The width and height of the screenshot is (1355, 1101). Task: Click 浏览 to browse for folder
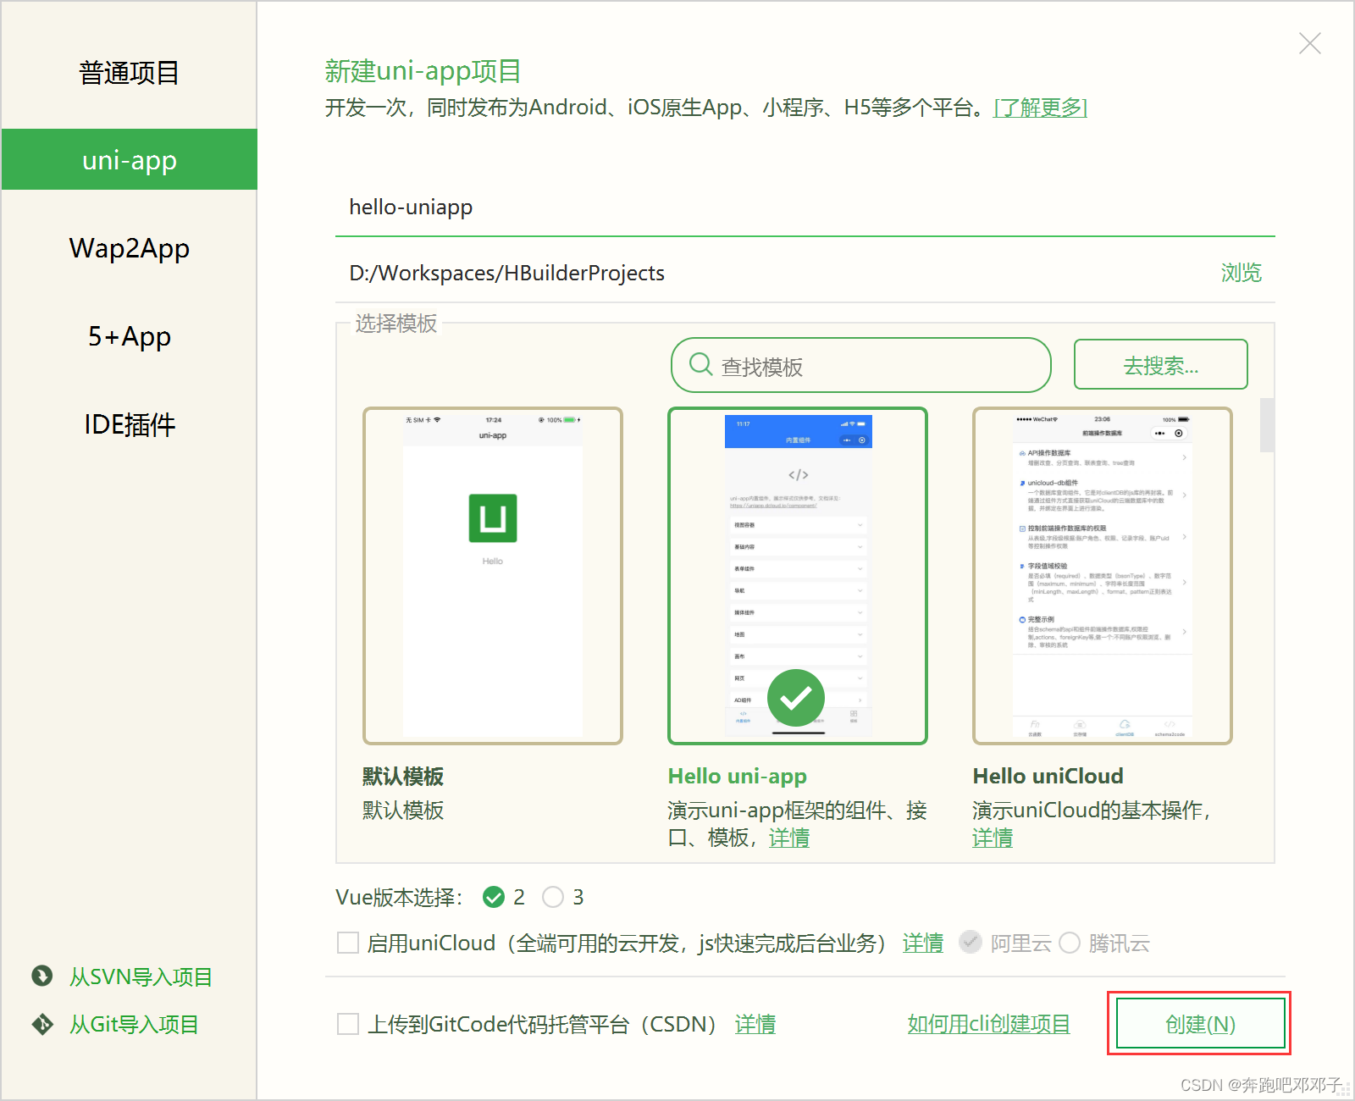(1241, 273)
